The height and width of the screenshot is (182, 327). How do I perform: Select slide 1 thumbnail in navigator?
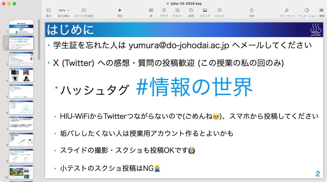[21, 27]
